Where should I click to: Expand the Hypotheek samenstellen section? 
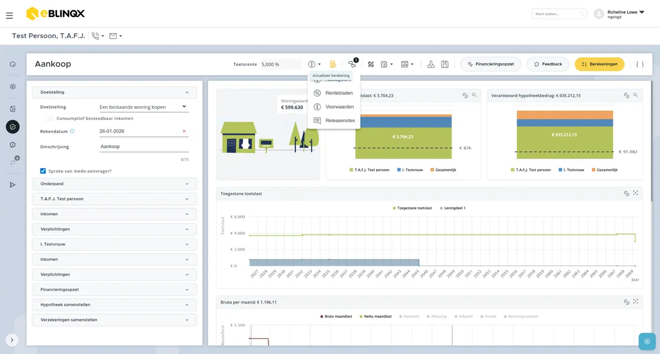pyautogui.click(x=114, y=305)
